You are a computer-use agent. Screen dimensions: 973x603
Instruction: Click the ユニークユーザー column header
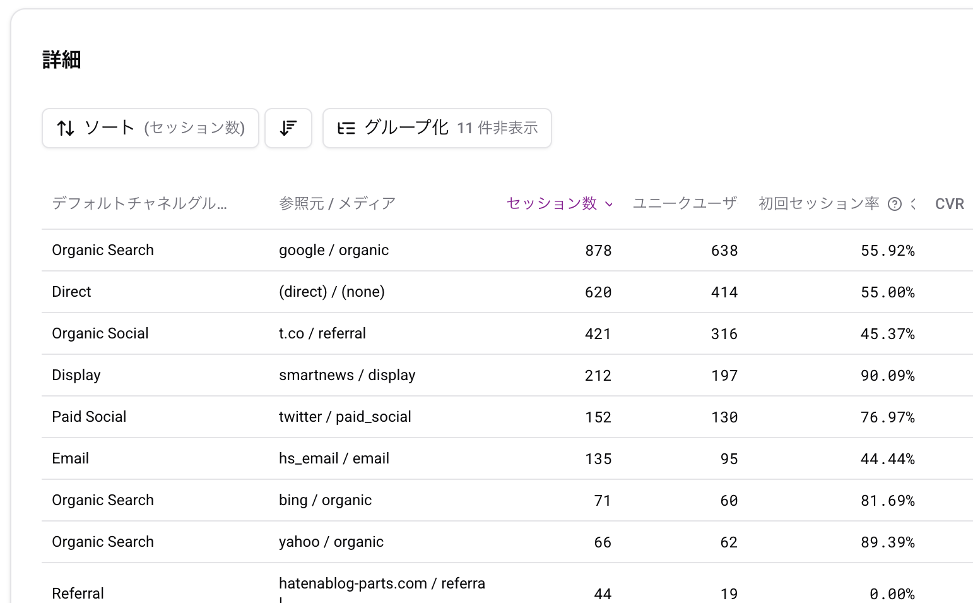685,203
